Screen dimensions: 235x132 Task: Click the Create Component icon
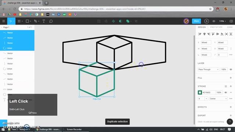click(x=113, y=21)
